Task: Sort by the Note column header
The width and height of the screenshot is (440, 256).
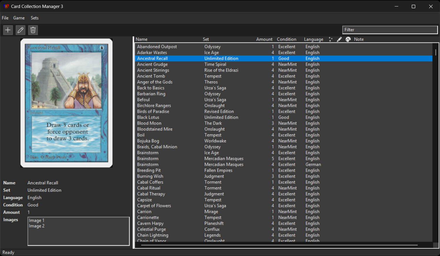Action: 359,39
